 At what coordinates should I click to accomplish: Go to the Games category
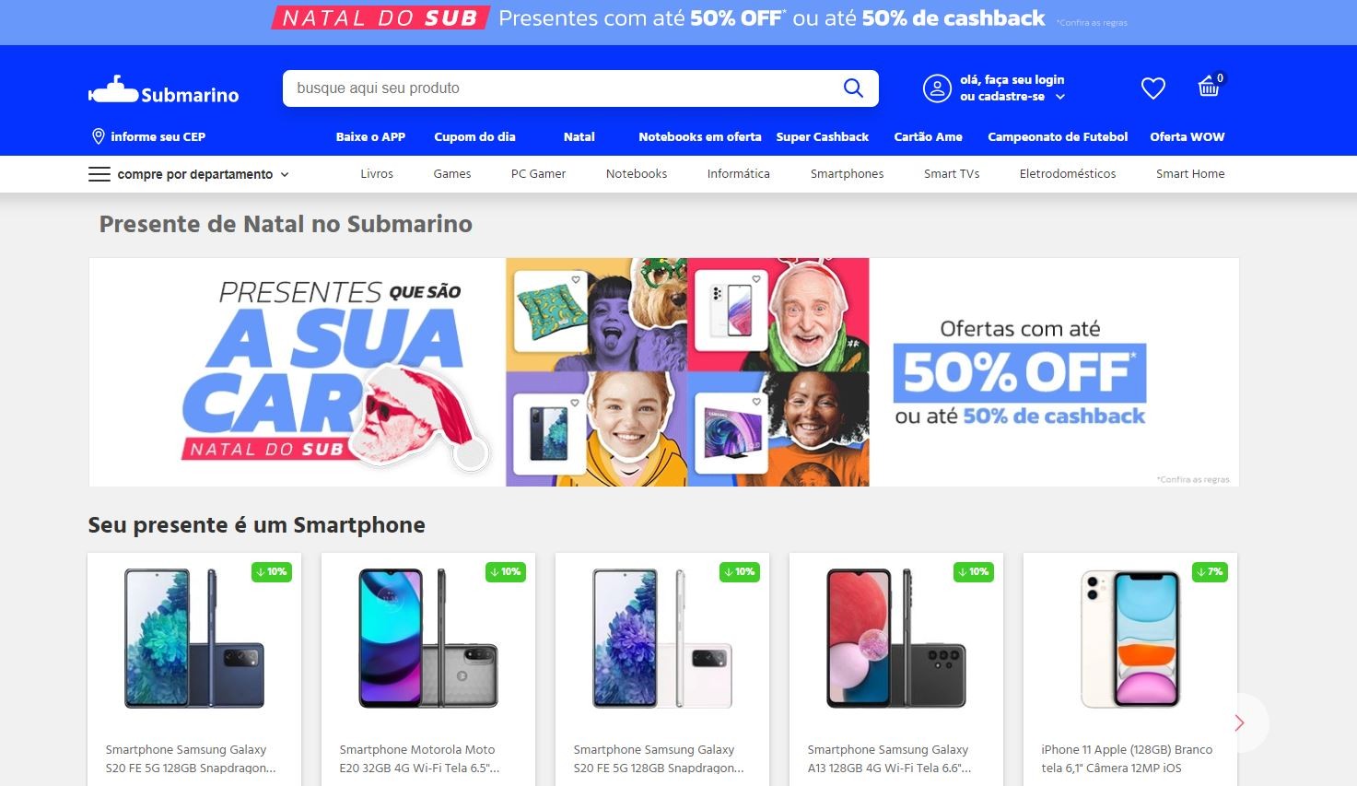[x=452, y=173]
